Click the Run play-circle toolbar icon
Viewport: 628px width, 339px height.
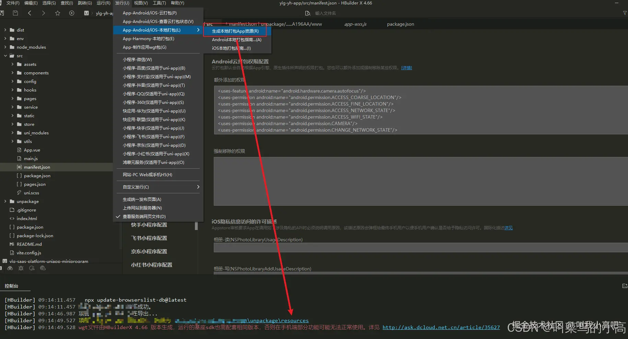72,13
